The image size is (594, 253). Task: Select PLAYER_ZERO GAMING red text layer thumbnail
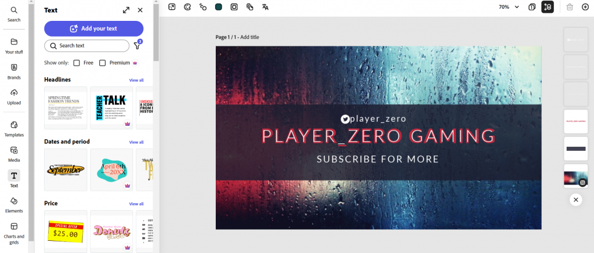pyautogui.click(x=576, y=122)
